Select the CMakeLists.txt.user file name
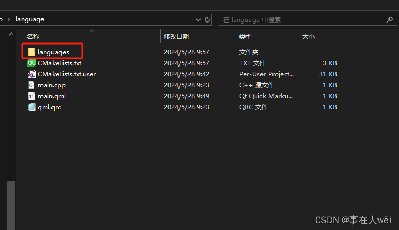This screenshot has height=230, width=399. tap(67, 74)
